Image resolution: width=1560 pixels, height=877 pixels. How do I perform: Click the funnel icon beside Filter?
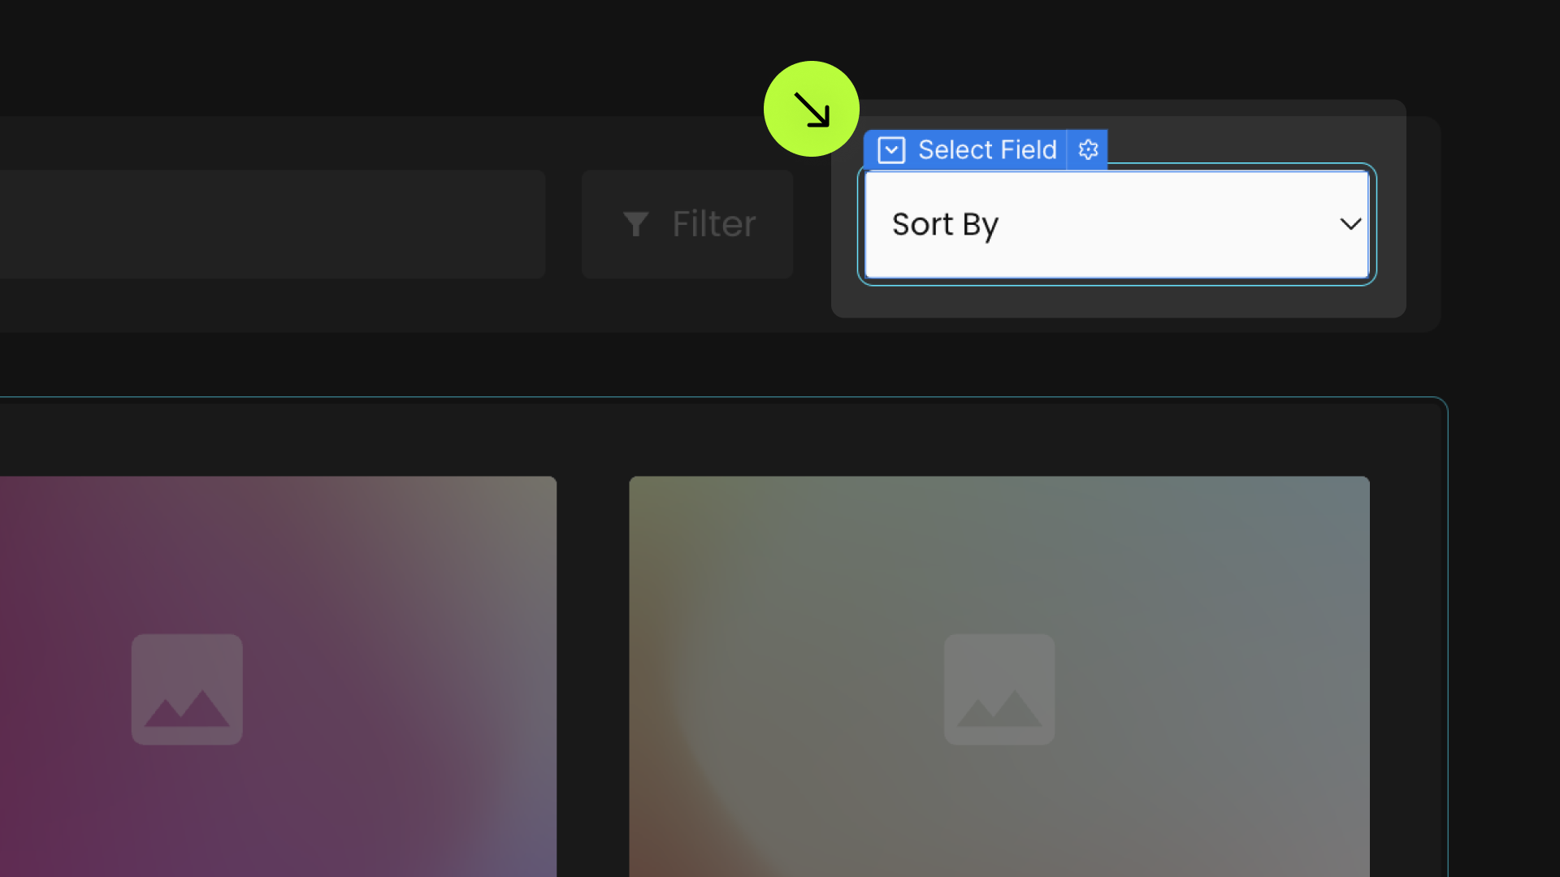[635, 224]
